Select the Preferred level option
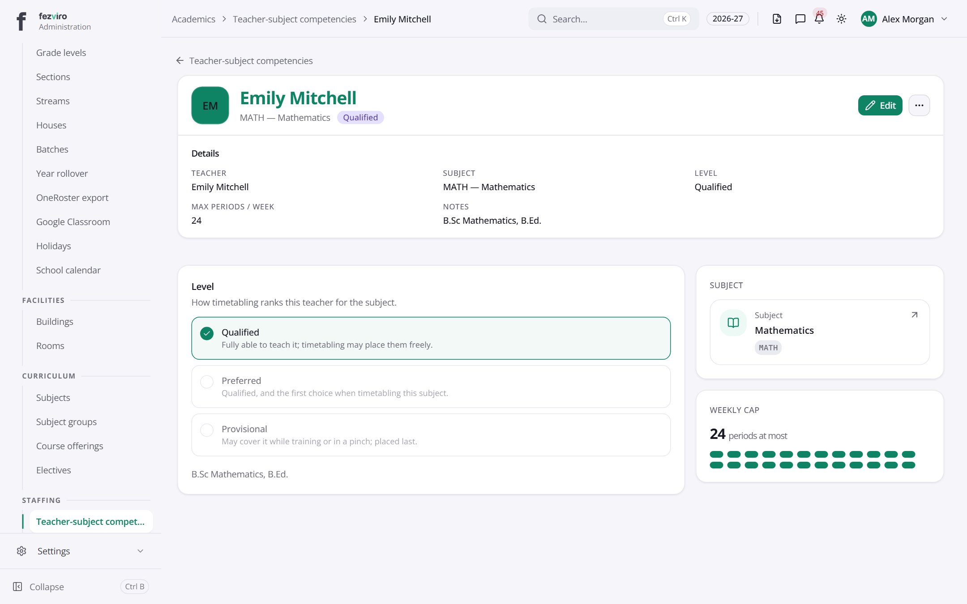 431,387
